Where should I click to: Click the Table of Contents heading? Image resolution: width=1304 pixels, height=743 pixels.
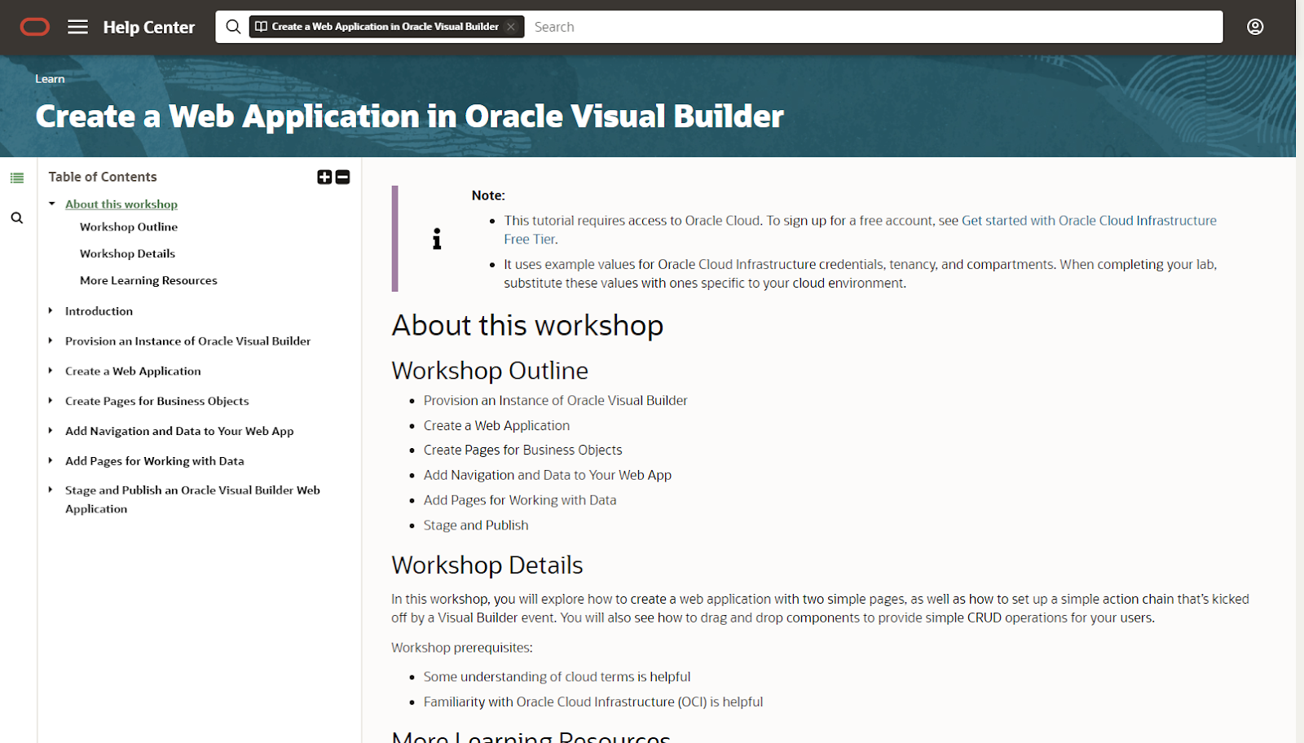(103, 177)
